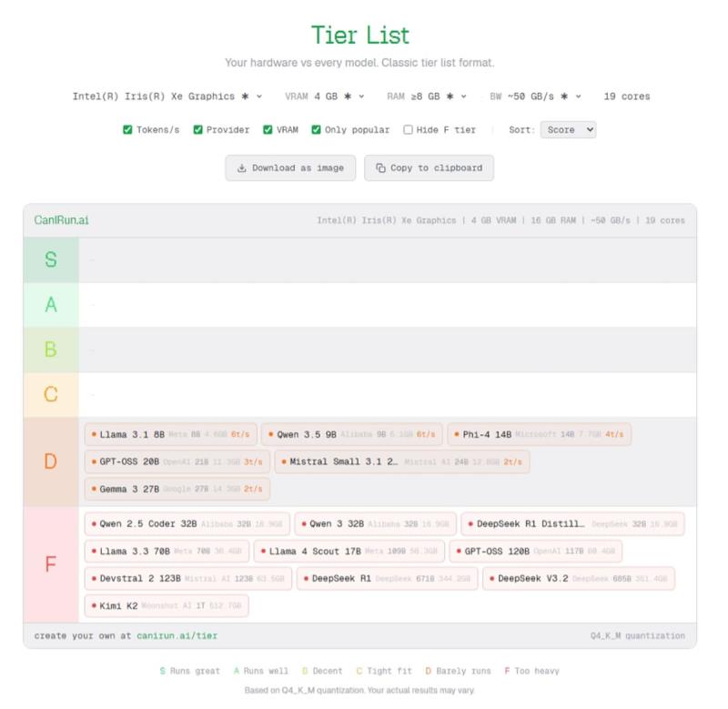728x709 pixels.
Task: Open the canirun.ai/tier link
Action: (177, 635)
